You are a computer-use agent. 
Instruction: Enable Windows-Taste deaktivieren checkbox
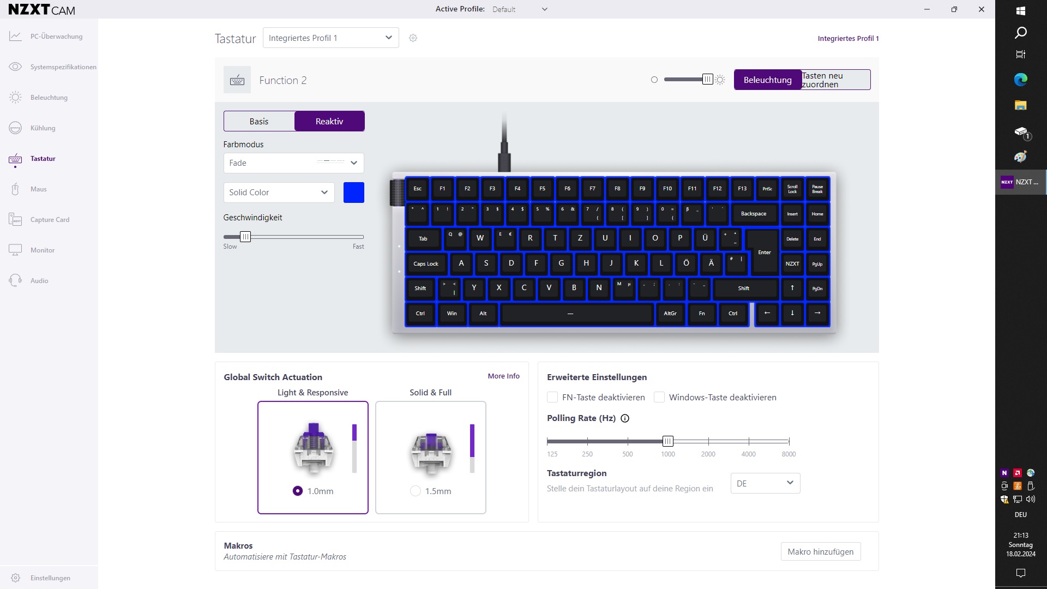click(659, 397)
